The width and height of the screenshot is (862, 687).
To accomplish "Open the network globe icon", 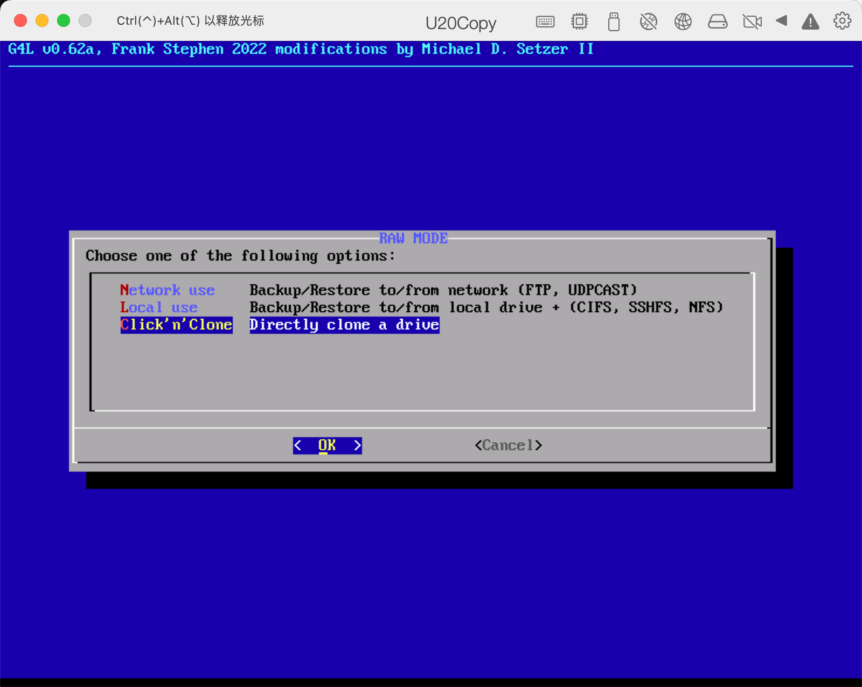I will tap(683, 21).
